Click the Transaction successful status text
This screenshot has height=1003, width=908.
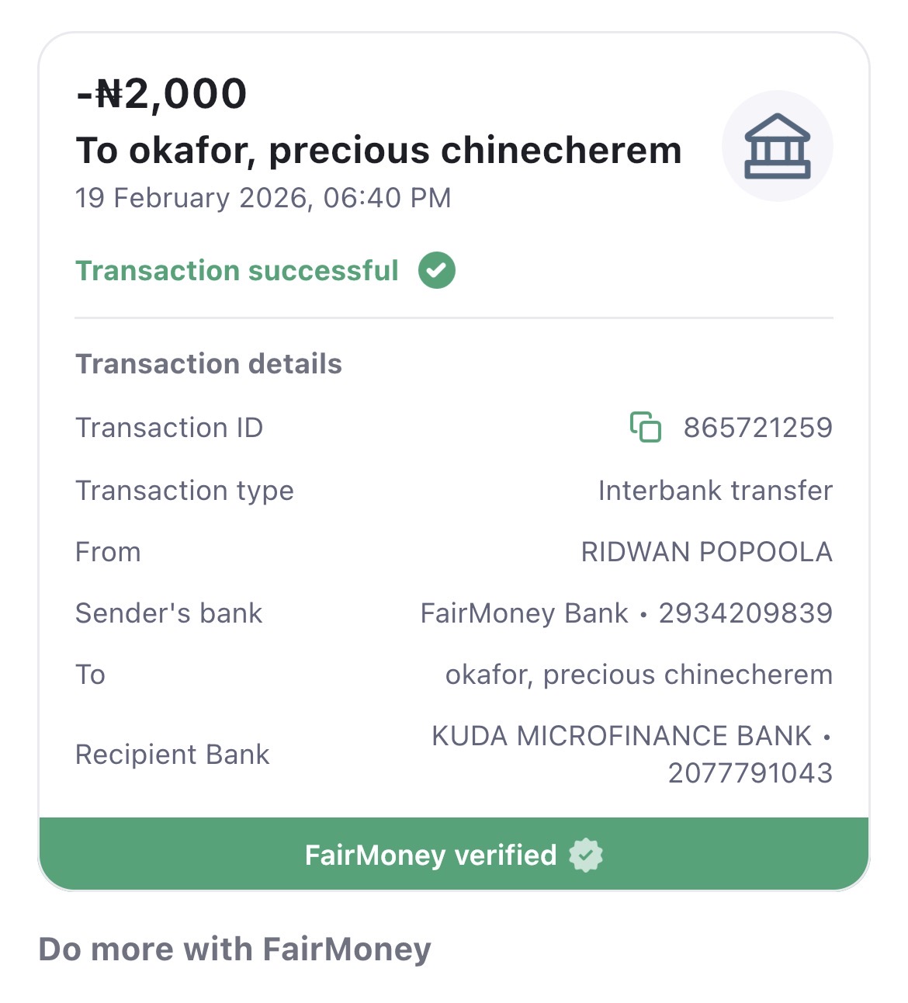237,270
